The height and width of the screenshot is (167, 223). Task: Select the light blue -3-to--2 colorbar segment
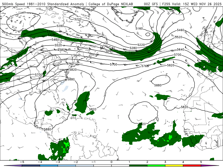tap(67, 166)
